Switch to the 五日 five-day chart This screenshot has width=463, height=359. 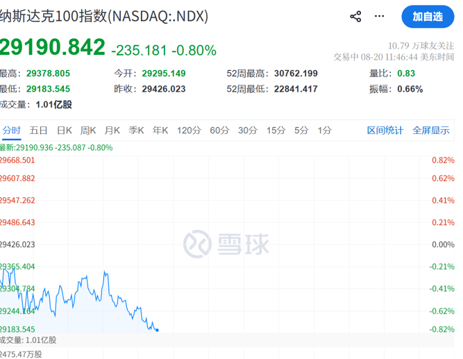pyautogui.click(x=38, y=131)
